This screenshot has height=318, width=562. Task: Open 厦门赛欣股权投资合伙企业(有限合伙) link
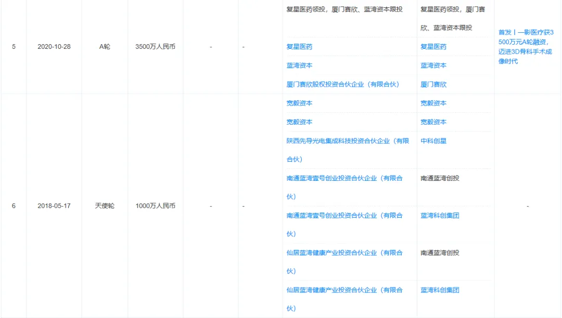(342, 84)
